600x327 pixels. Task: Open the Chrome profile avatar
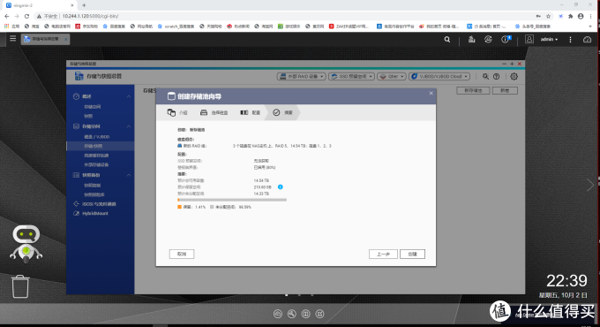click(581, 16)
